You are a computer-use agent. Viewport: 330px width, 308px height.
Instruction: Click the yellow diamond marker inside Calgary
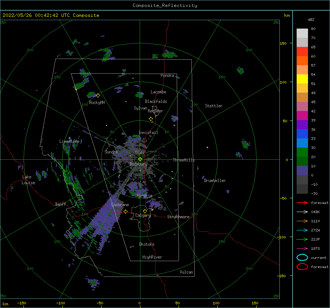coord(145,211)
